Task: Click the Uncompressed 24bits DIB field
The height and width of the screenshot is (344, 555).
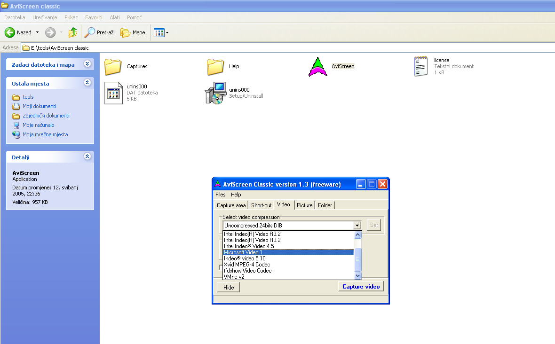Action: (288, 226)
